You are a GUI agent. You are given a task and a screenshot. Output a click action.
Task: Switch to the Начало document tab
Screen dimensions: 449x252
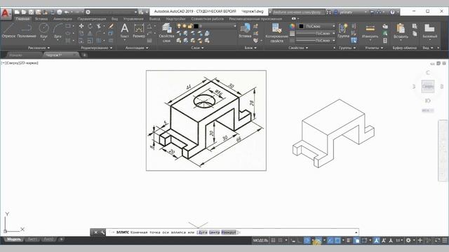[15, 55]
